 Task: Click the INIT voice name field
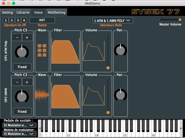coord(42,20)
